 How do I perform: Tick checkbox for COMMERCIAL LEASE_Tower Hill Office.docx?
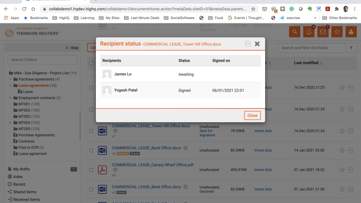(x=91, y=131)
